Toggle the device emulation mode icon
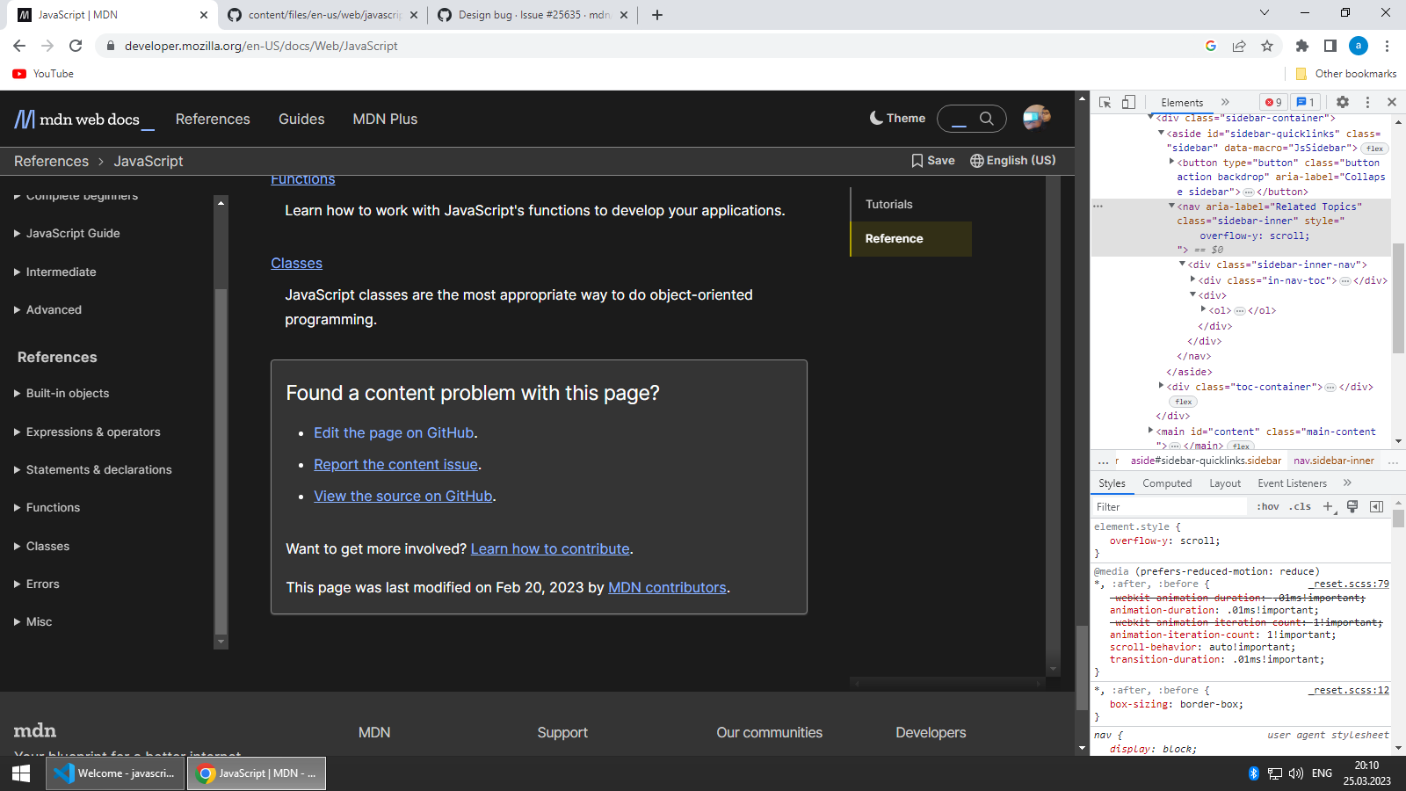Image resolution: width=1406 pixels, height=791 pixels. [x=1128, y=102]
